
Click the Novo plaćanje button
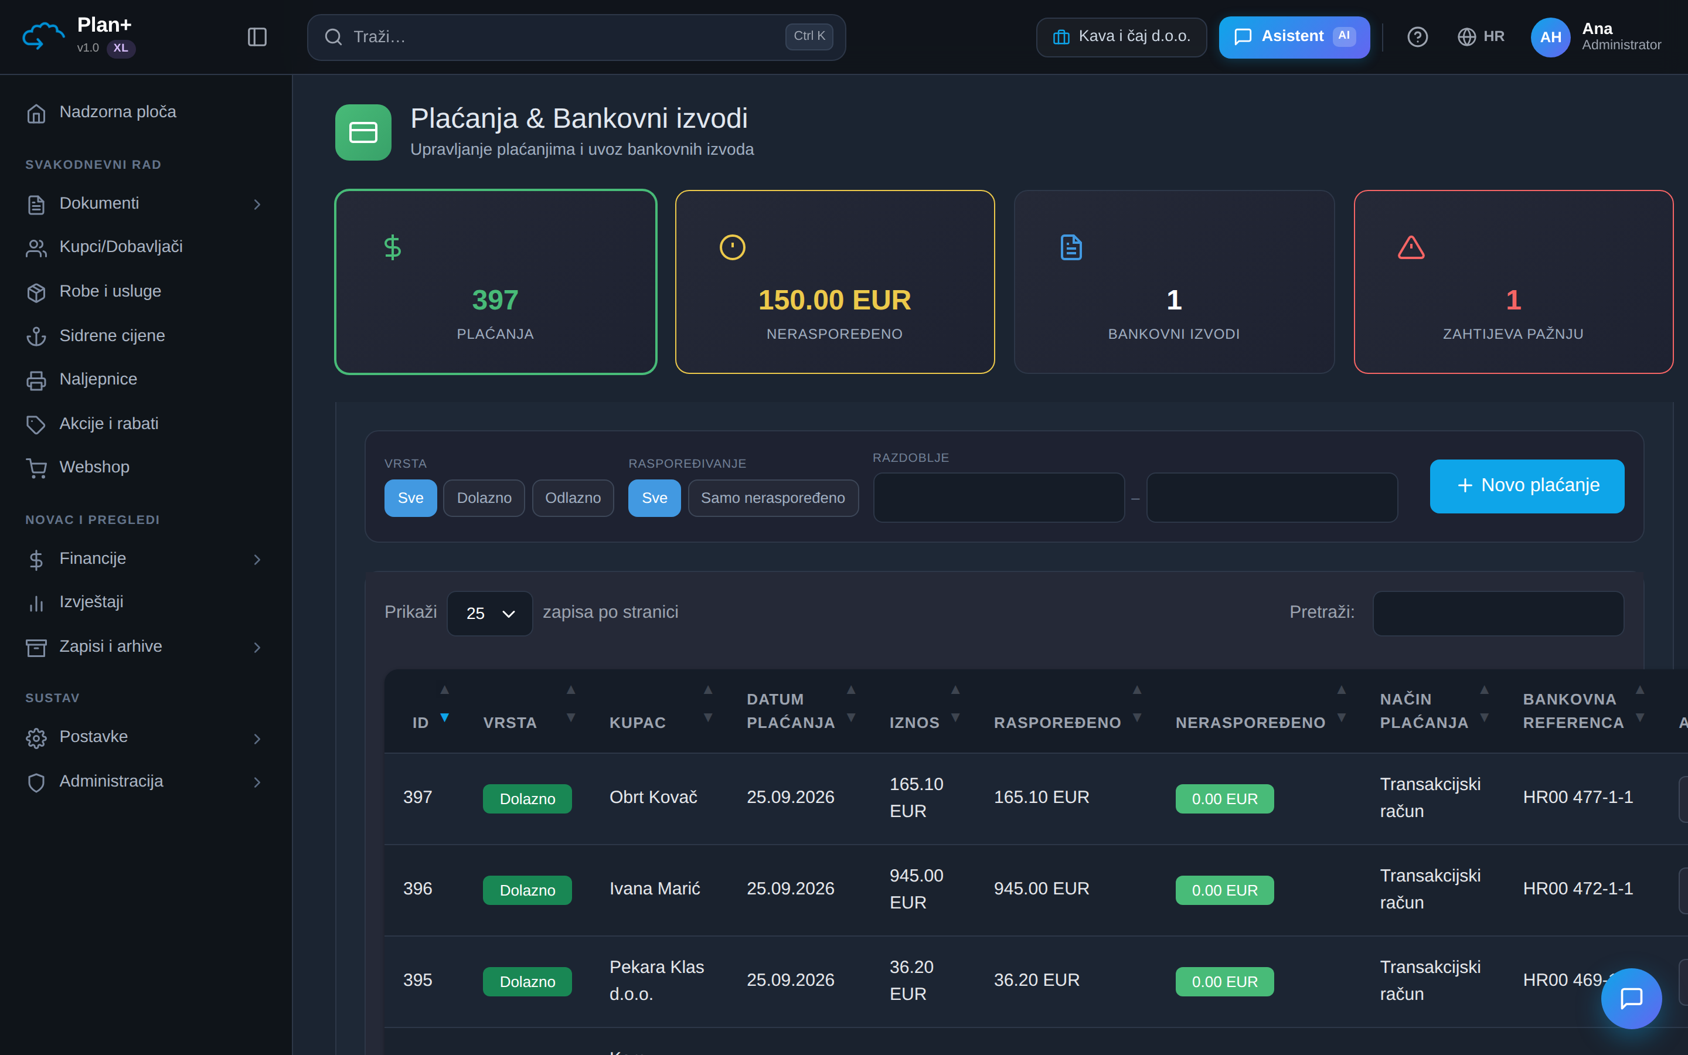coord(1527,486)
